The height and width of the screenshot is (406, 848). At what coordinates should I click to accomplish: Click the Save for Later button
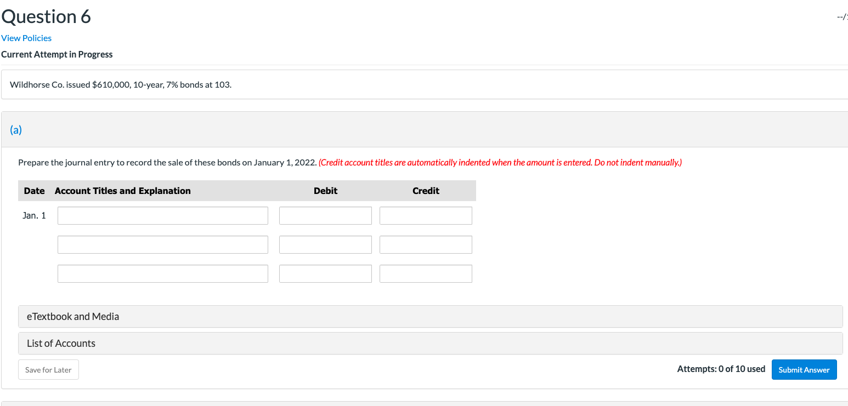(48, 369)
